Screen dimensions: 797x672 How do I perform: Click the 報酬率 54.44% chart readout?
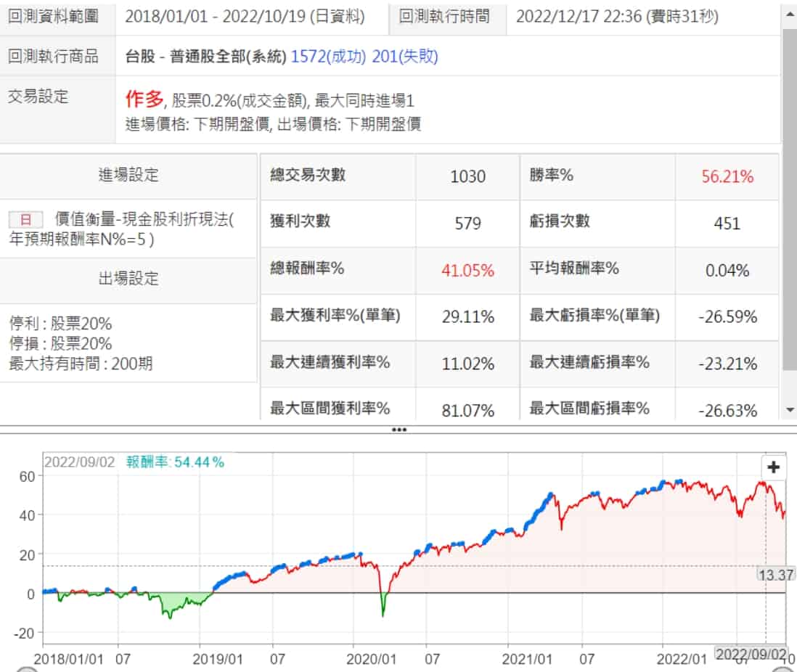coord(176,462)
